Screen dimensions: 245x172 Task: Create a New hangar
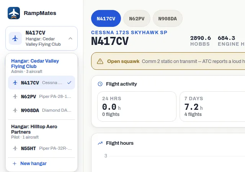pyautogui.click(x=42, y=164)
